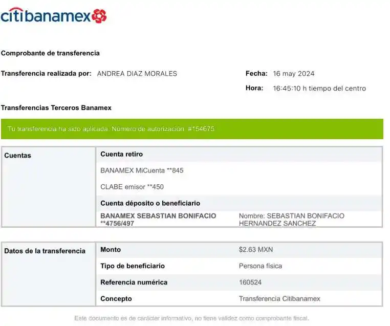Click the "Cuenta déposito o beneficiario" header
The height and width of the screenshot is (326, 390).
coord(150,203)
